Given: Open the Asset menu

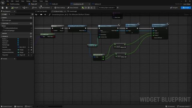Looking at the screenshot, I should click(17, 1).
